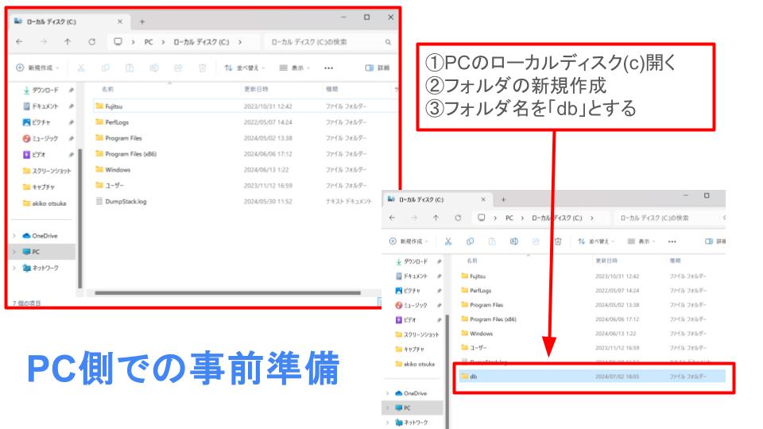
Task: Open new tab with plus in back window
Action: pos(142,22)
